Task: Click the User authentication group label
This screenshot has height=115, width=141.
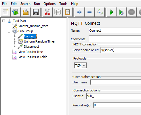Action: [x=87, y=77]
